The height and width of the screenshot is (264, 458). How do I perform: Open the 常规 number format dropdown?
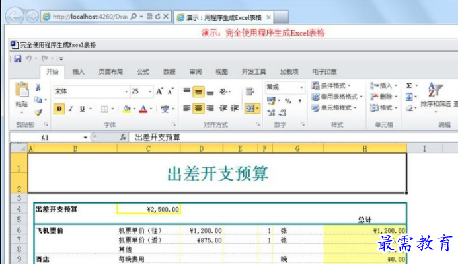301,87
